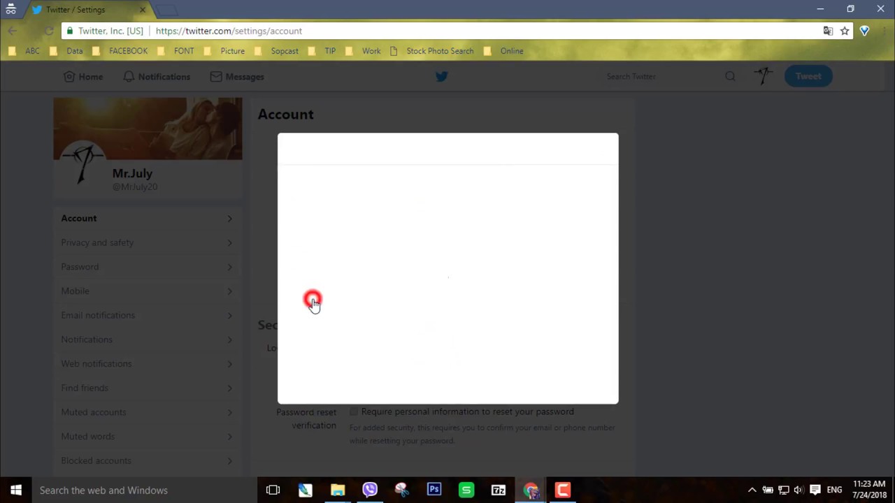The width and height of the screenshot is (895, 503).
Task: Switch to Chrome in taskbar
Action: pos(531,490)
